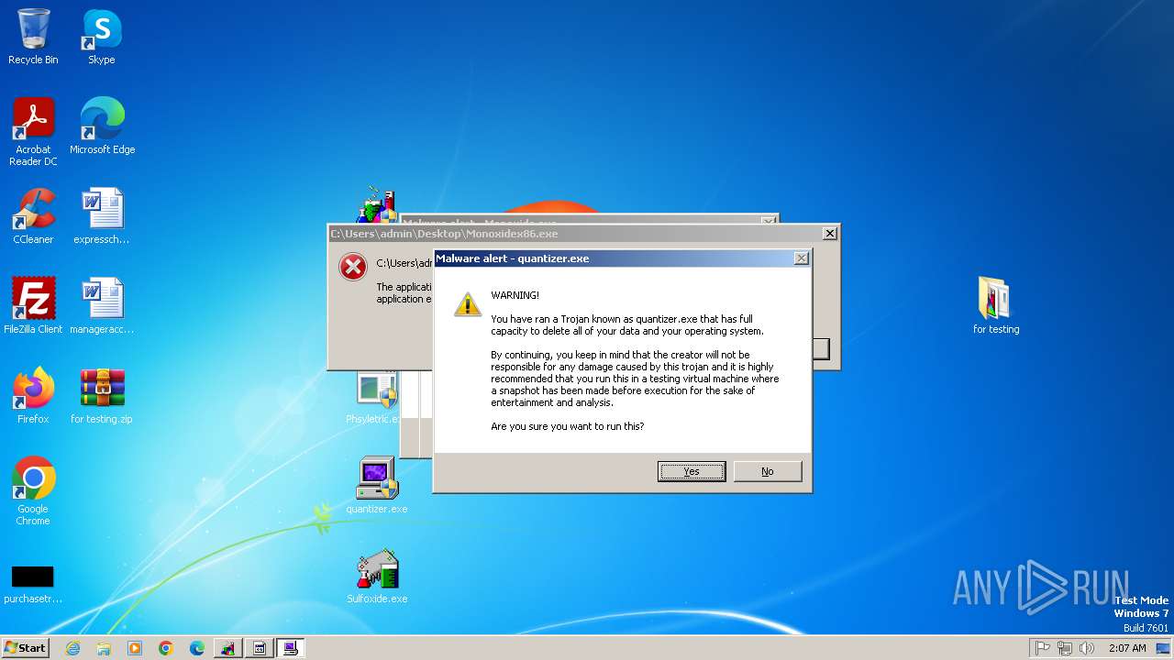Select the Recycle Bin desktop icon
The image size is (1174, 660).
pos(33,37)
